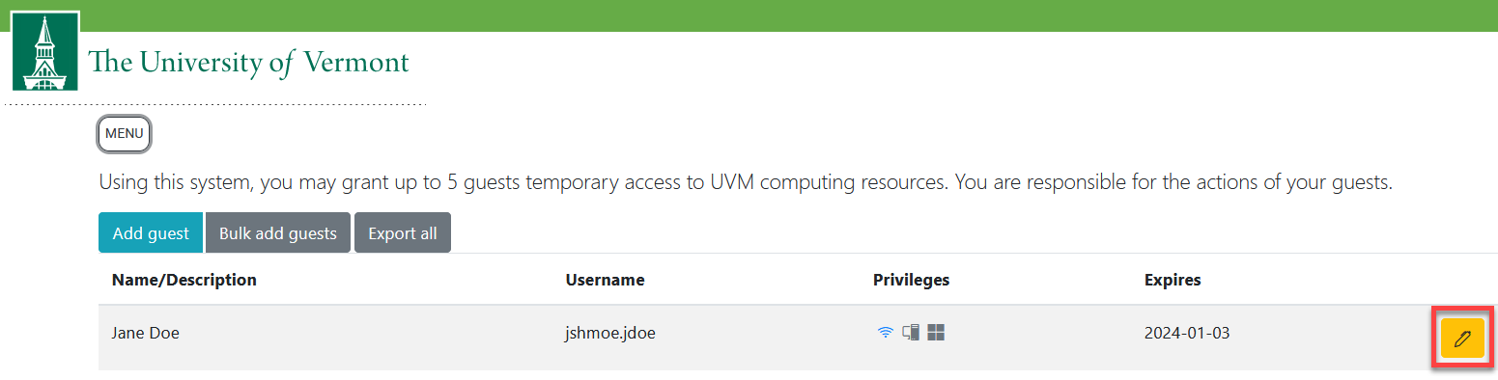Screen dimensions: 1498x380
Task: Click the blue Wi-Fi privilege icon
Action: (885, 333)
